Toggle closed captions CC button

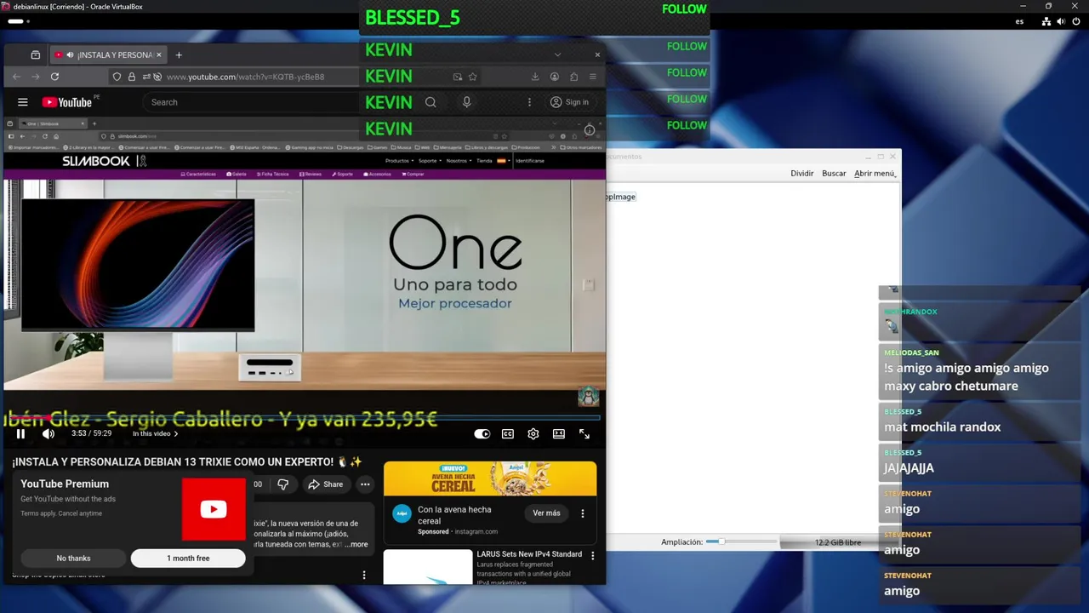pos(508,433)
